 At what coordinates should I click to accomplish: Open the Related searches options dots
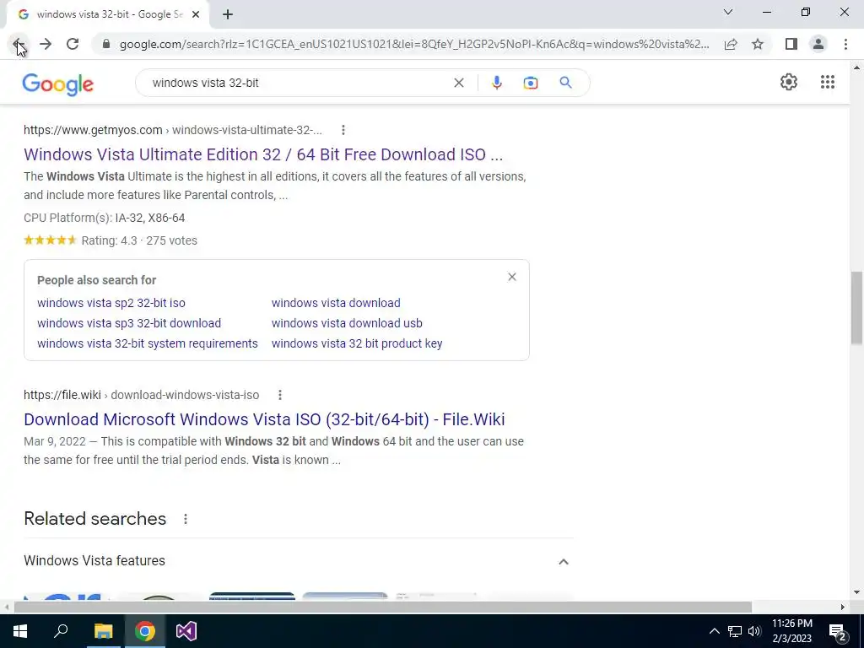point(186,519)
